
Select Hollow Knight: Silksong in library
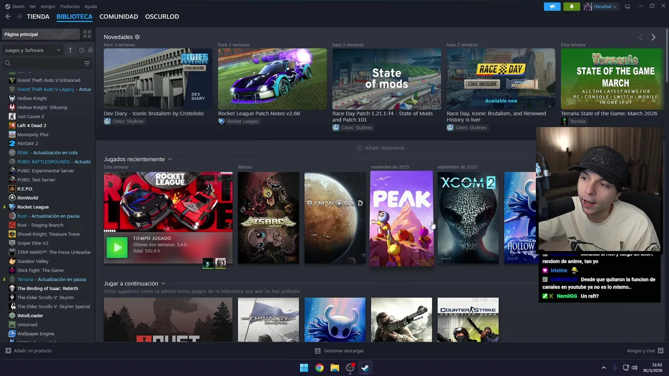[x=42, y=108]
